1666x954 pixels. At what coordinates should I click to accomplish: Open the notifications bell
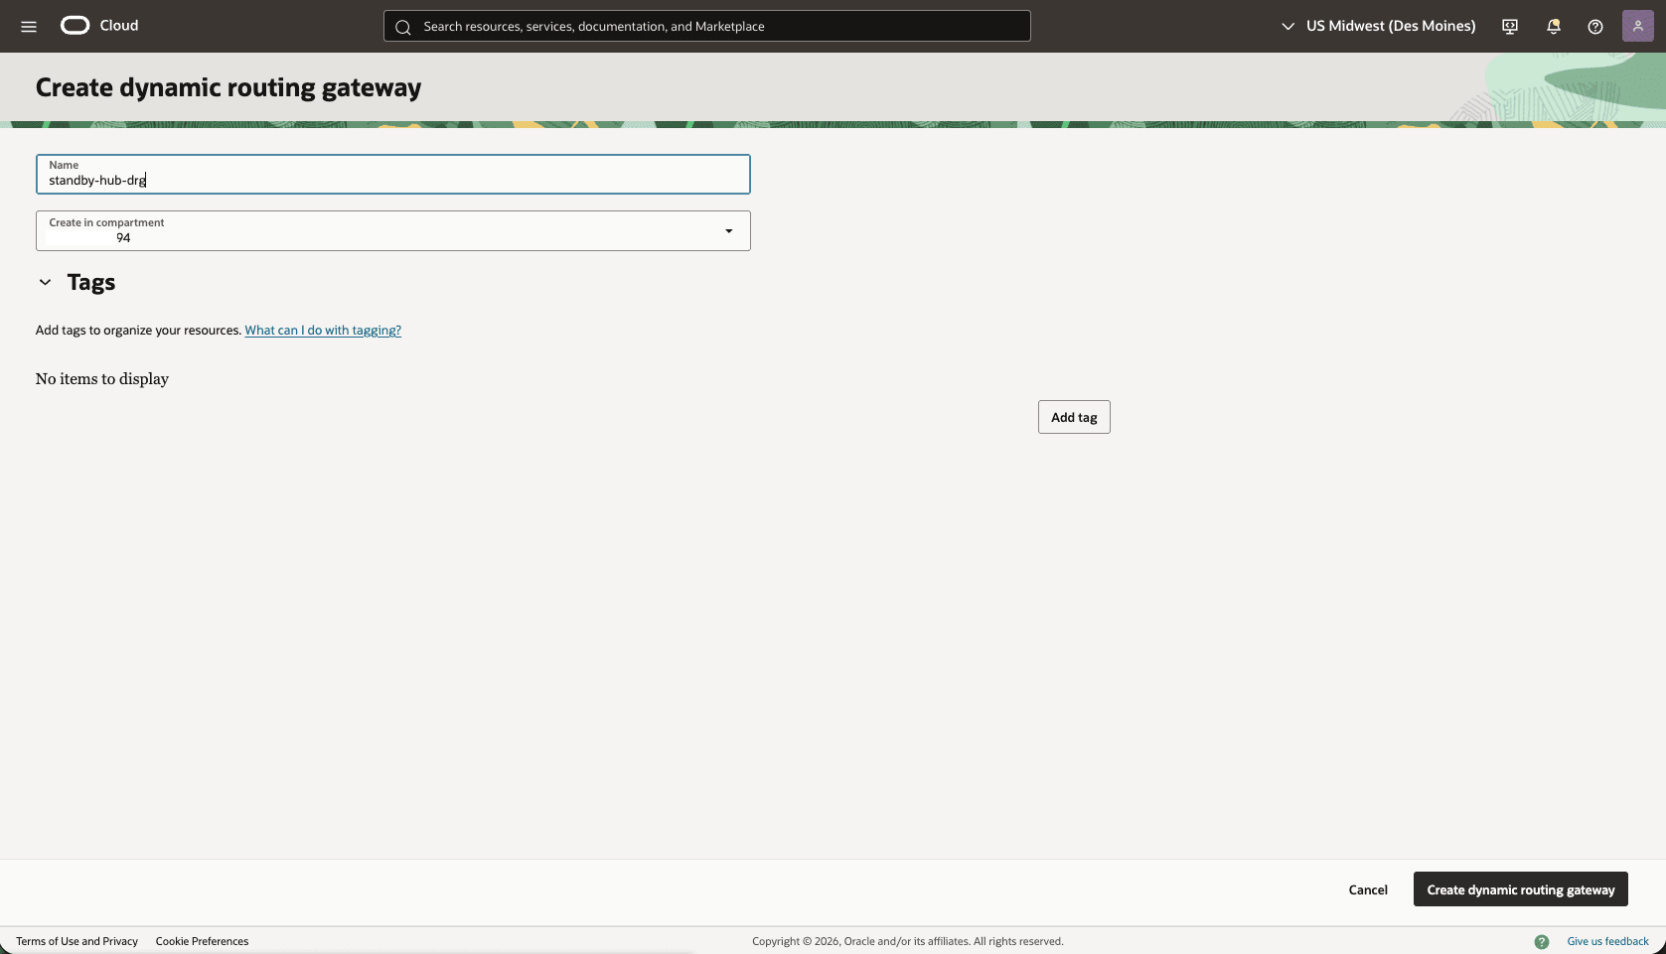click(1553, 26)
